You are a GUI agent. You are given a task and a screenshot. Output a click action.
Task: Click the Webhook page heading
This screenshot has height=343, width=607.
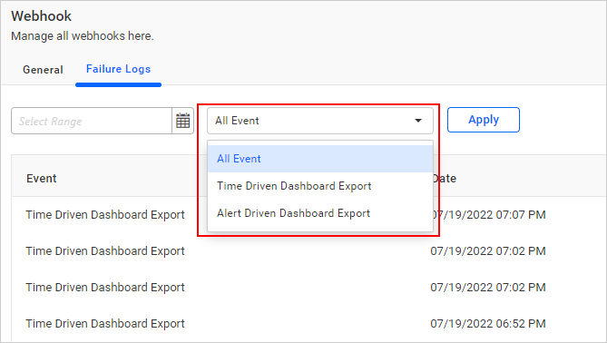(42, 16)
